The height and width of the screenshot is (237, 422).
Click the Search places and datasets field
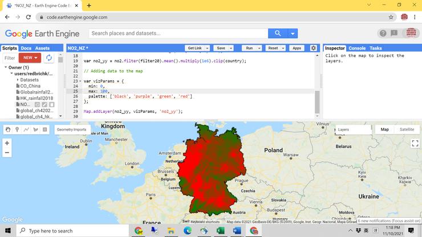[x=179, y=34]
